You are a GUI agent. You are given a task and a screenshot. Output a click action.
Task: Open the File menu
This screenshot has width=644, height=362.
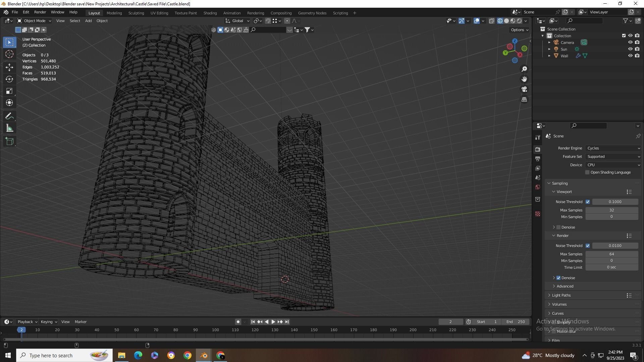[x=15, y=12]
